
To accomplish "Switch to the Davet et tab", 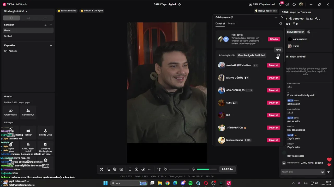I will tap(220, 23).
